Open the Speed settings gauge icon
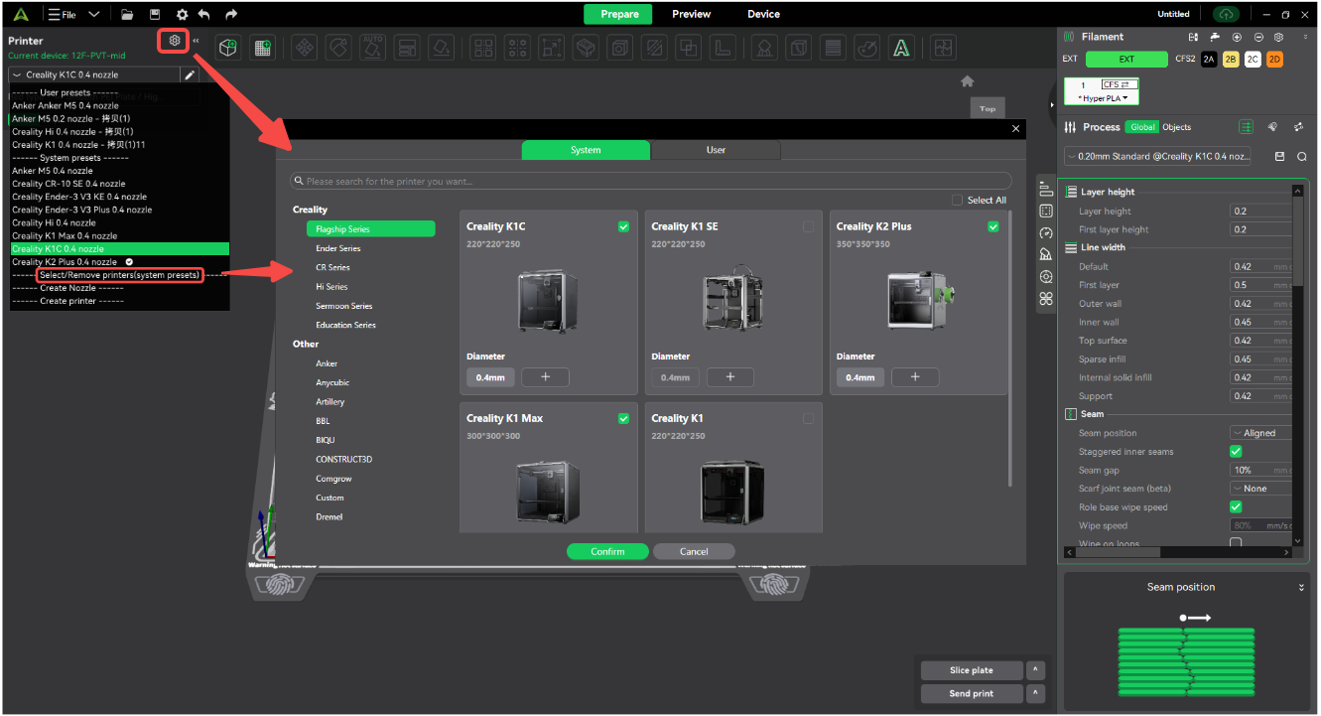Image resolution: width=1321 pixels, height=716 pixels. pyautogui.click(x=1046, y=232)
